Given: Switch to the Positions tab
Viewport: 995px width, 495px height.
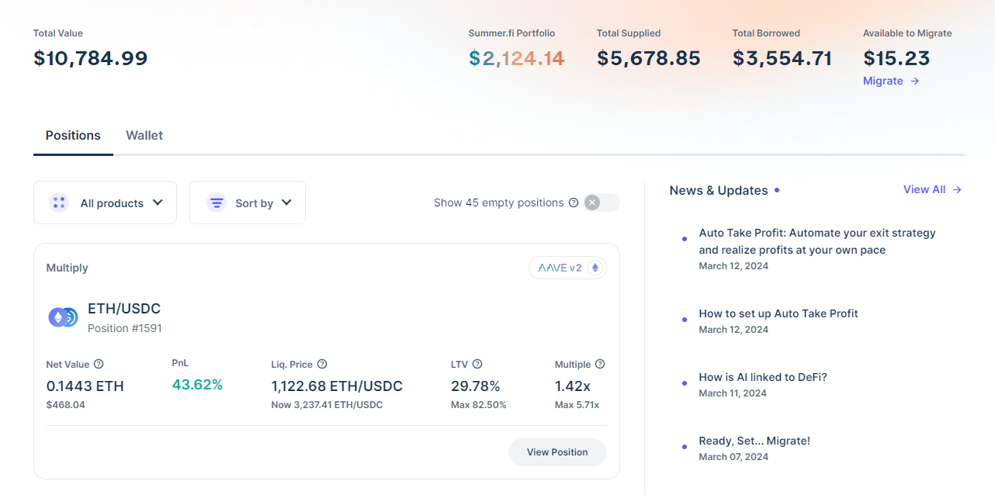Looking at the screenshot, I should (x=73, y=135).
